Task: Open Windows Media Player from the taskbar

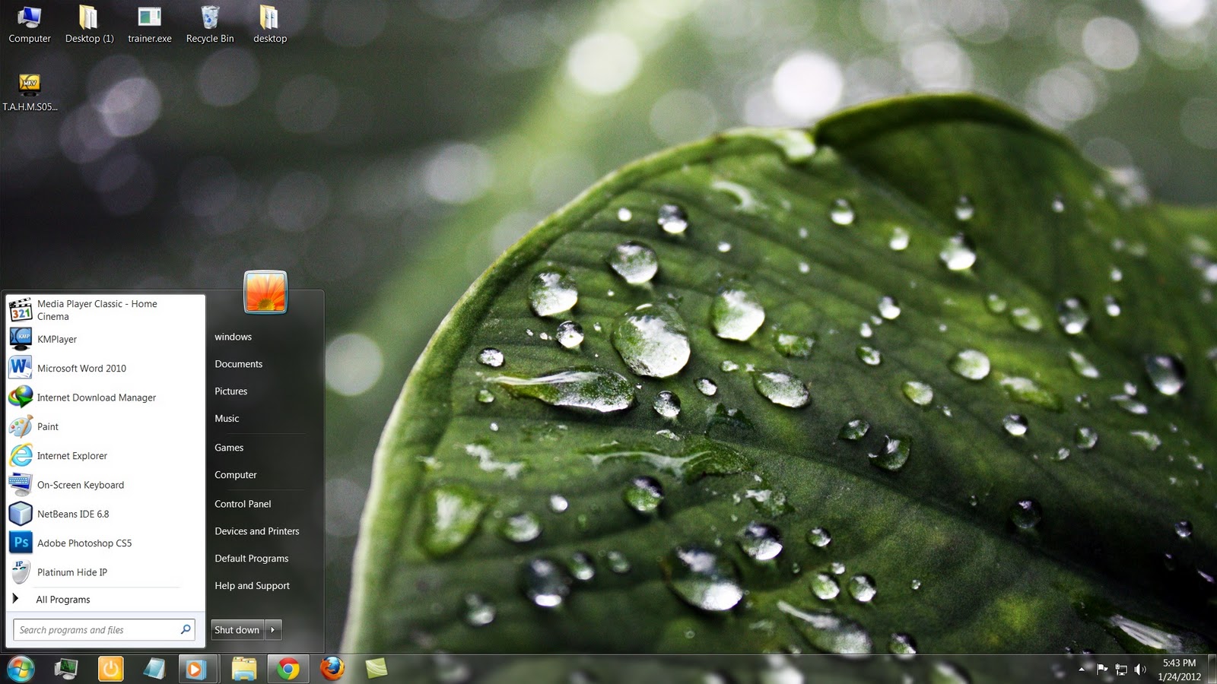Action: (x=197, y=670)
